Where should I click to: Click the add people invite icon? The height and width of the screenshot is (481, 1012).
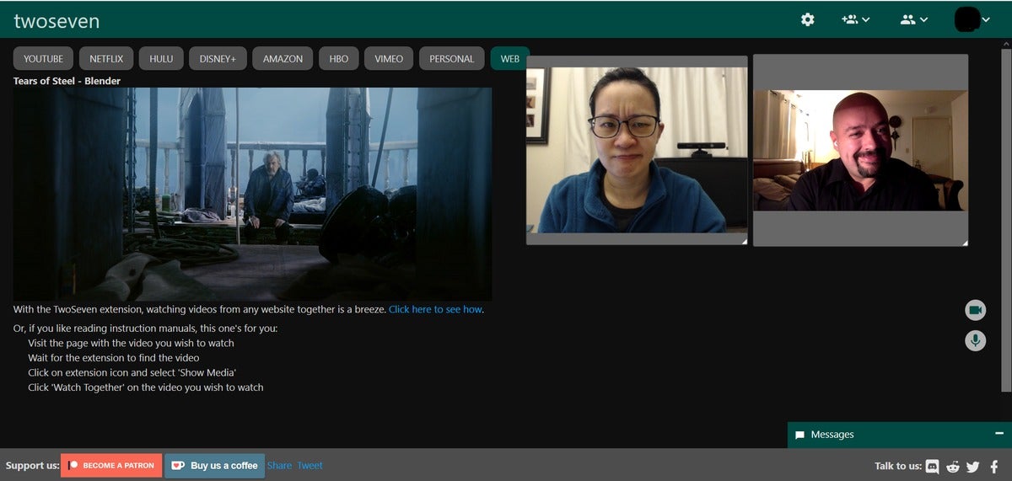849,19
